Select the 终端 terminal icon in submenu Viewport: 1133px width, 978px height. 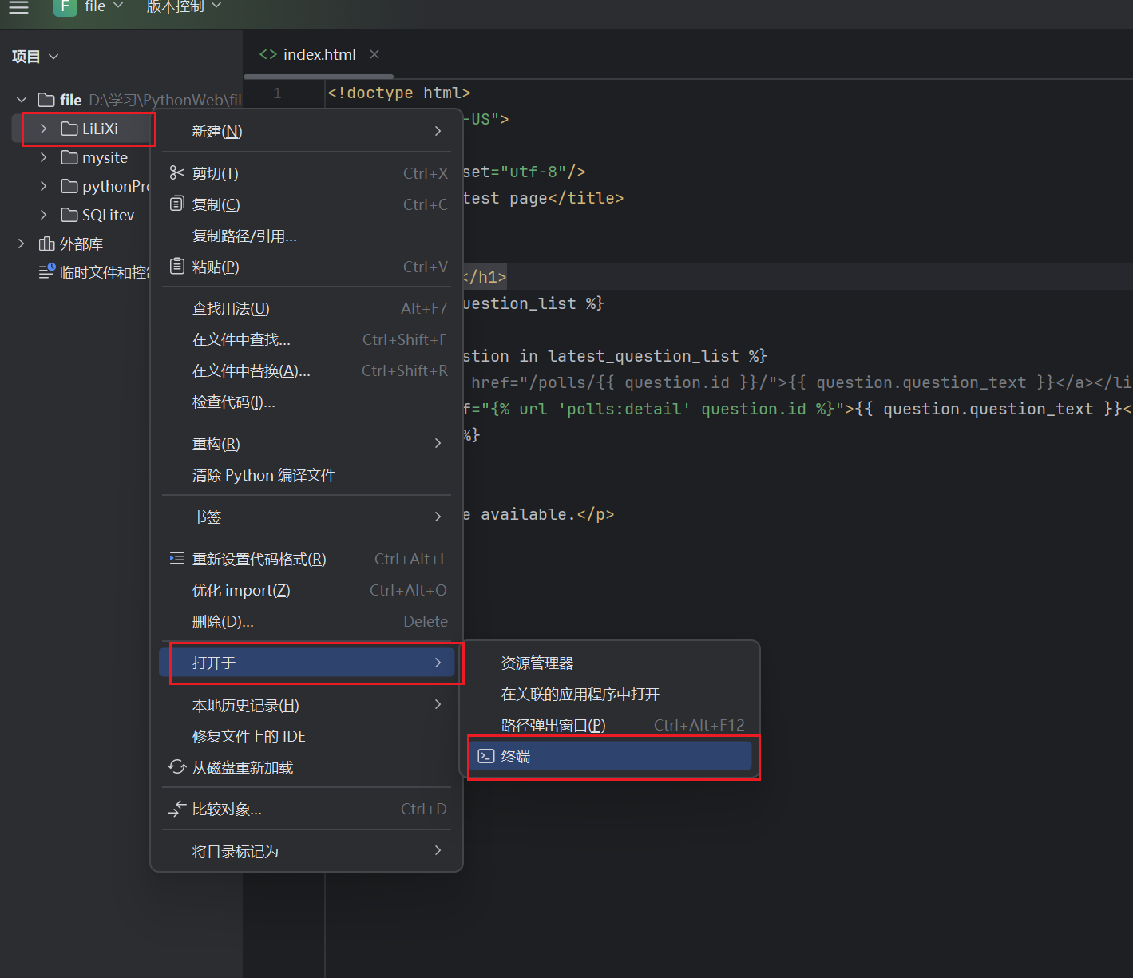pos(485,756)
